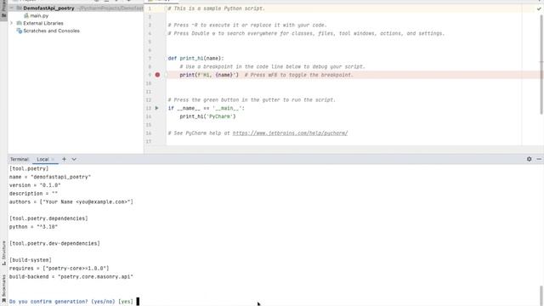Click '[tool.poetry]' text in terminal
Image resolution: width=544 pixels, height=306 pixels.
(x=29, y=168)
